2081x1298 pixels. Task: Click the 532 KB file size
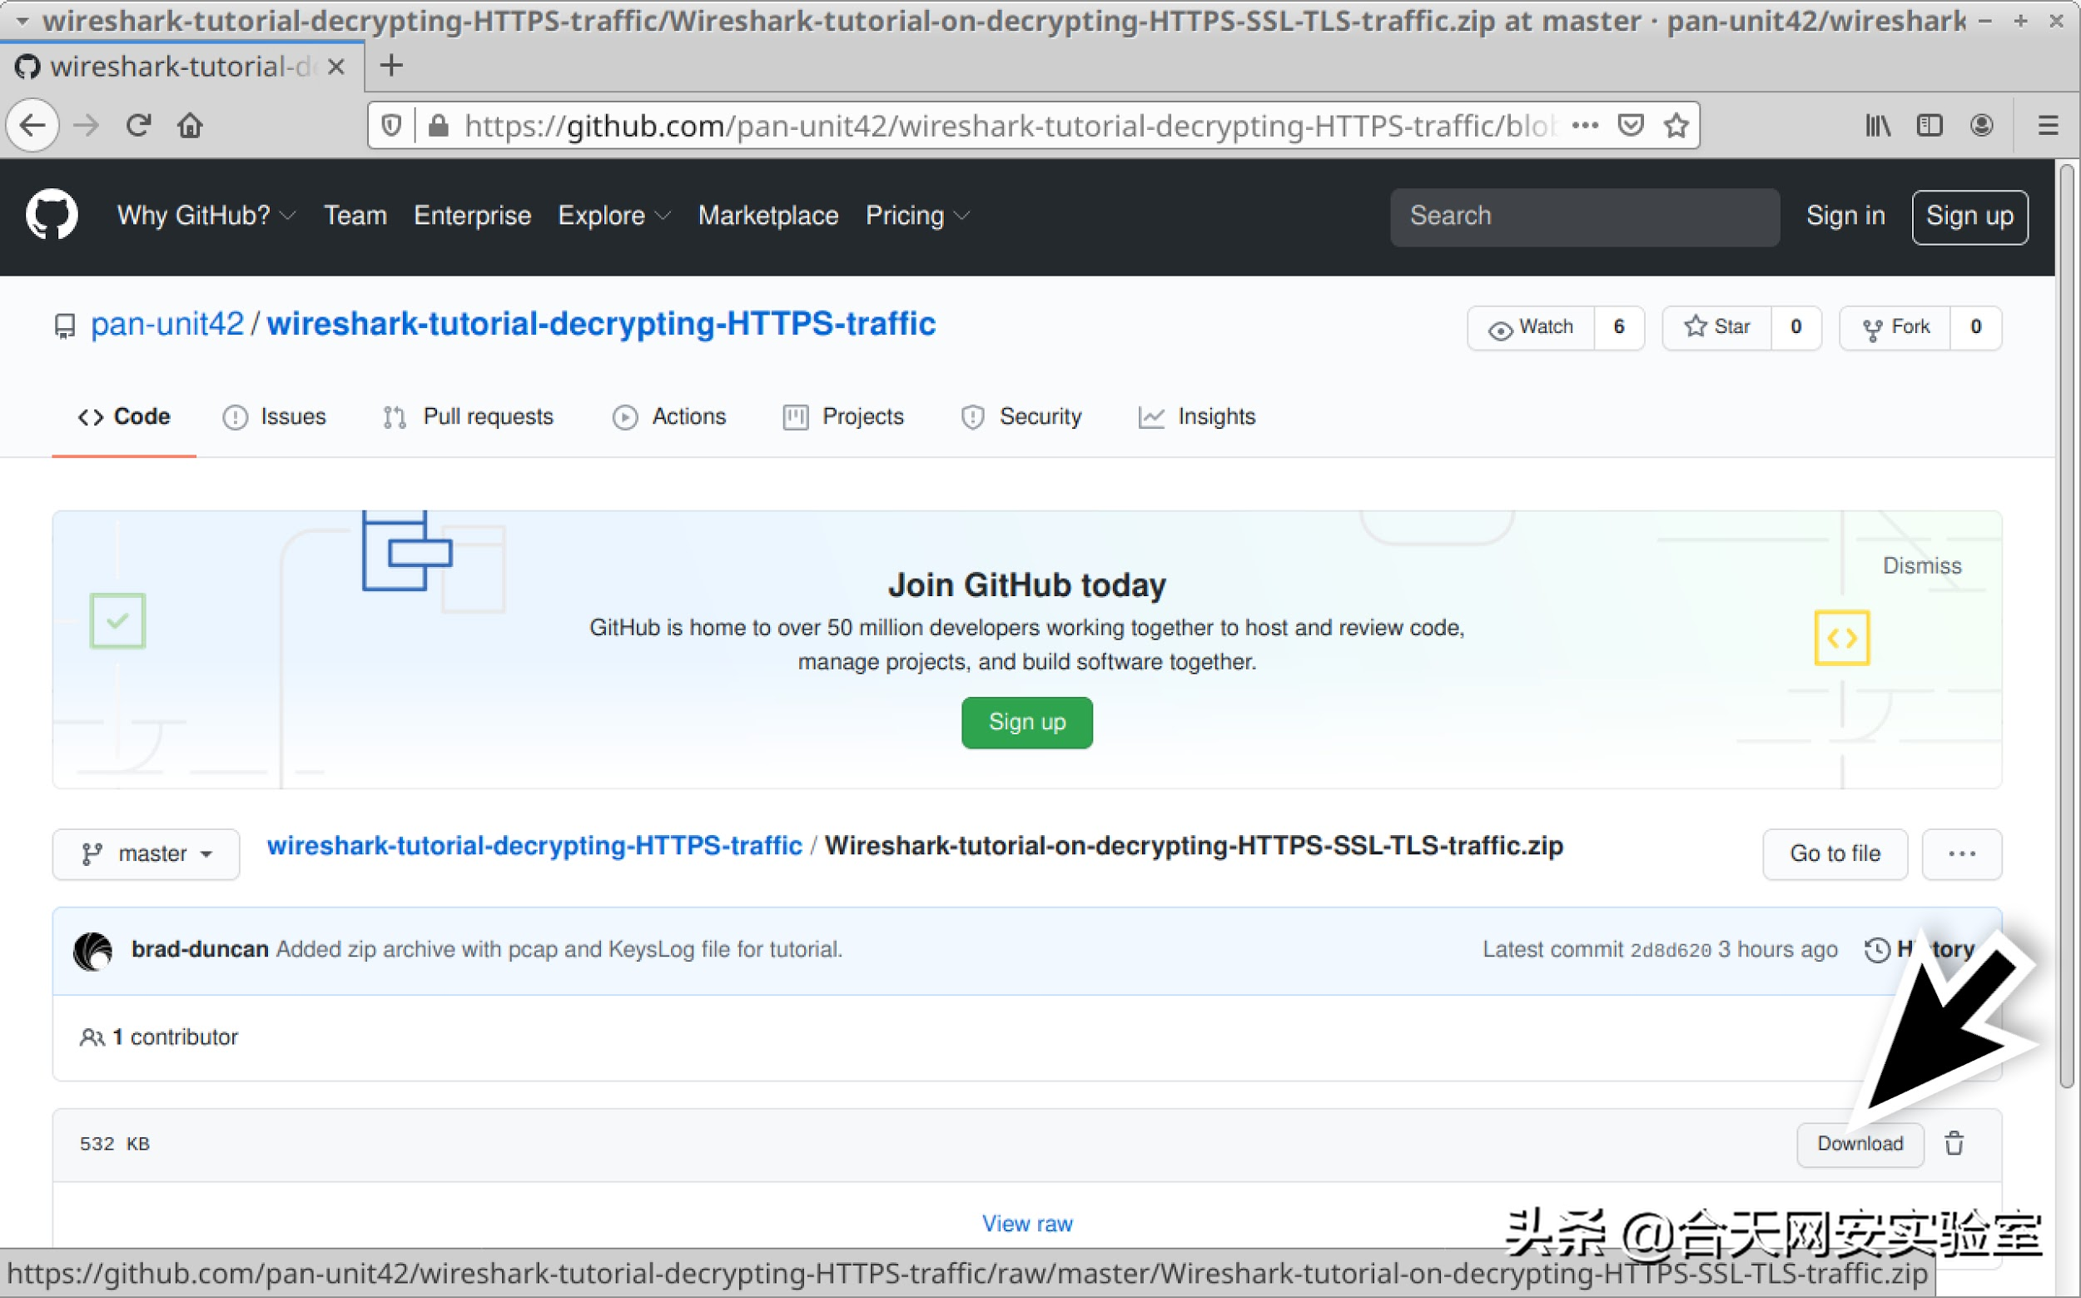click(115, 1143)
